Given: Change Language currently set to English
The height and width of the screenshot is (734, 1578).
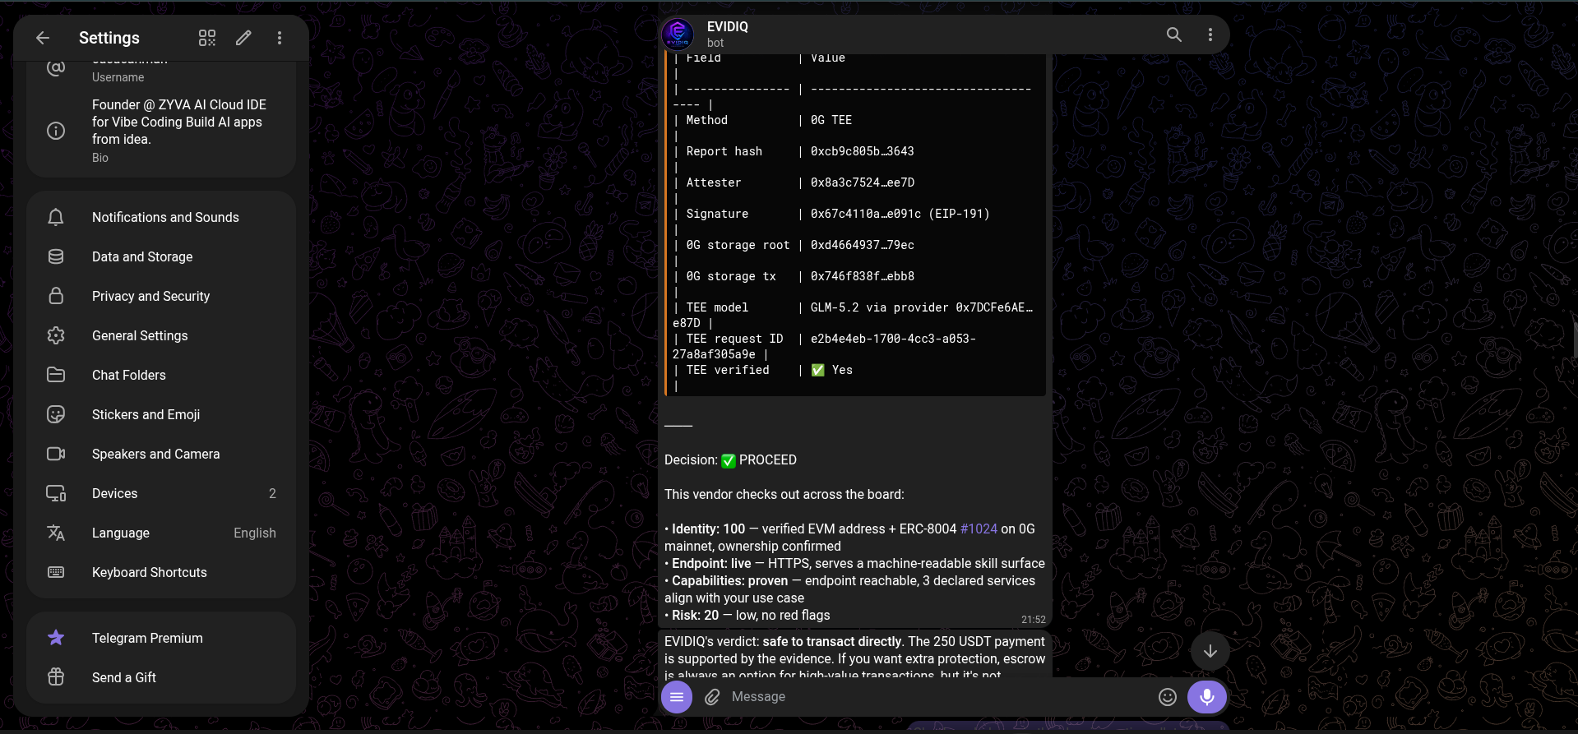Looking at the screenshot, I should [x=161, y=533].
